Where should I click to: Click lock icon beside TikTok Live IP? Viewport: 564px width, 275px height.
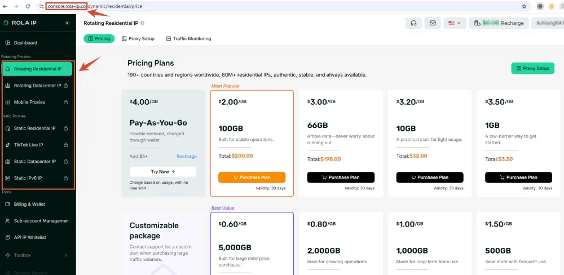(x=66, y=145)
